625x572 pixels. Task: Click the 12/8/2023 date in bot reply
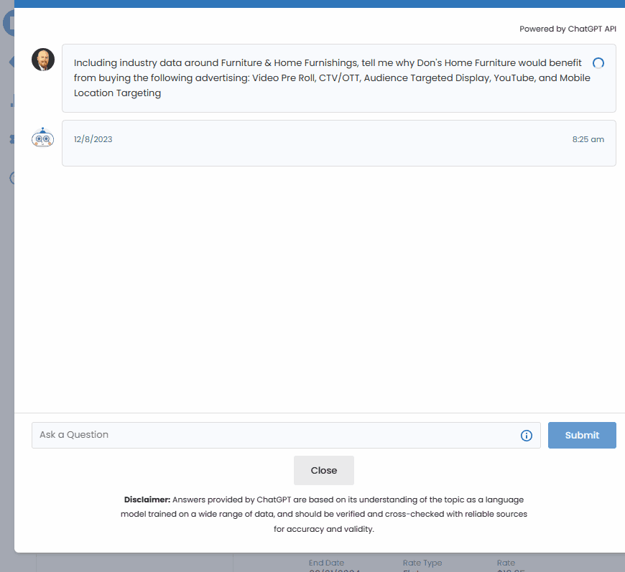pos(93,139)
